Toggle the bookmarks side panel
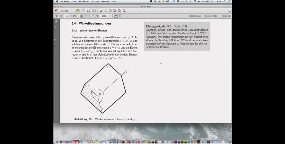The width and height of the screenshot is (285, 144). tap(56, 27)
